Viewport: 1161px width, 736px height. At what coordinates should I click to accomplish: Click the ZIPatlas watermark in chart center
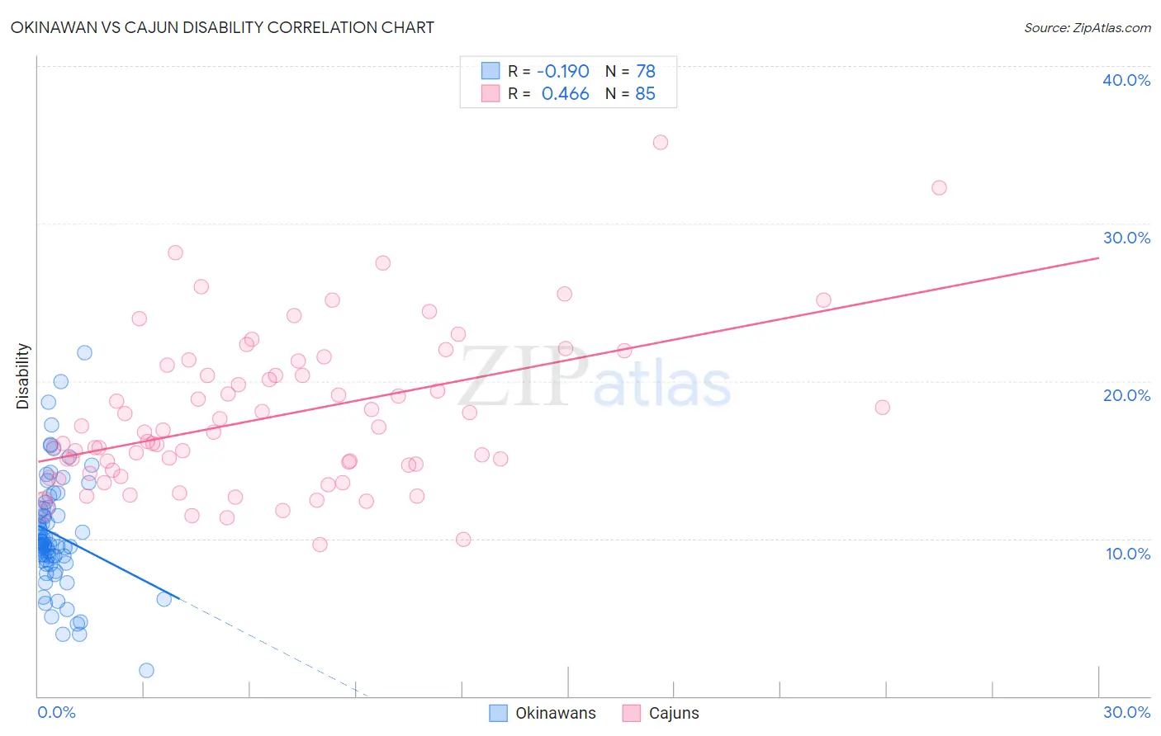click(x=595, y=378)
